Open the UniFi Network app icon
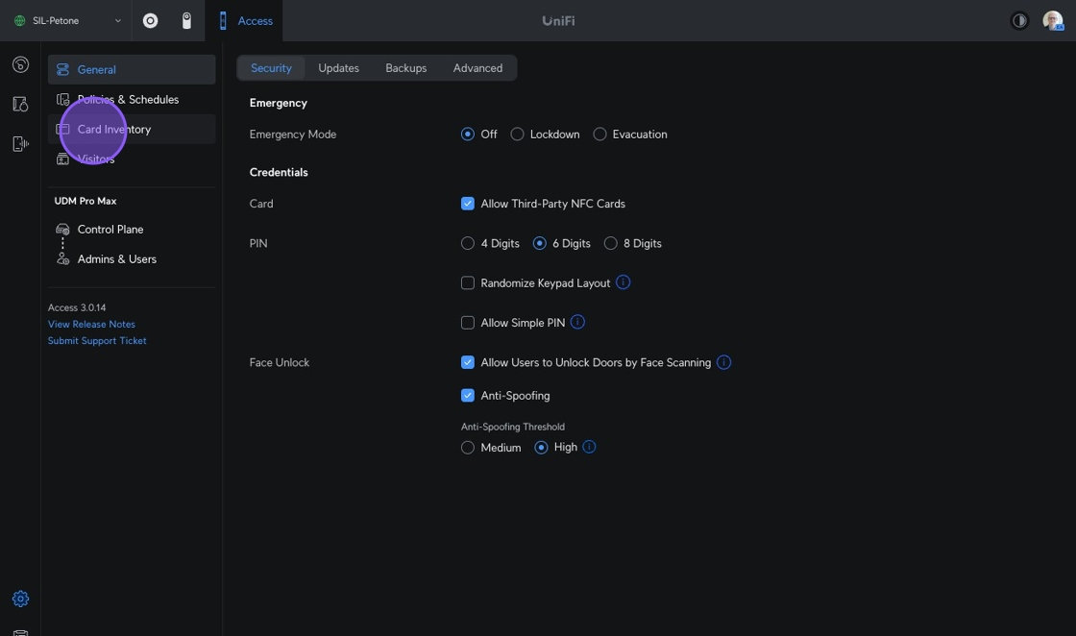1076x636 pixels. coord(150,20)
